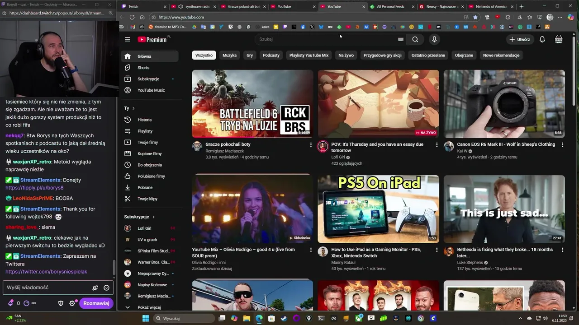Click the YouTube page vertical scrollbar
This screenshot has width=579, height=325.
click(574, 72)
